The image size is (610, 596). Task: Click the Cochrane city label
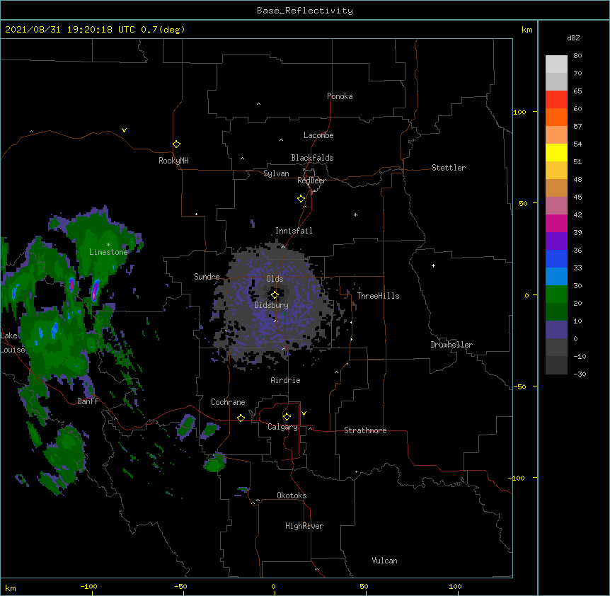228,402
